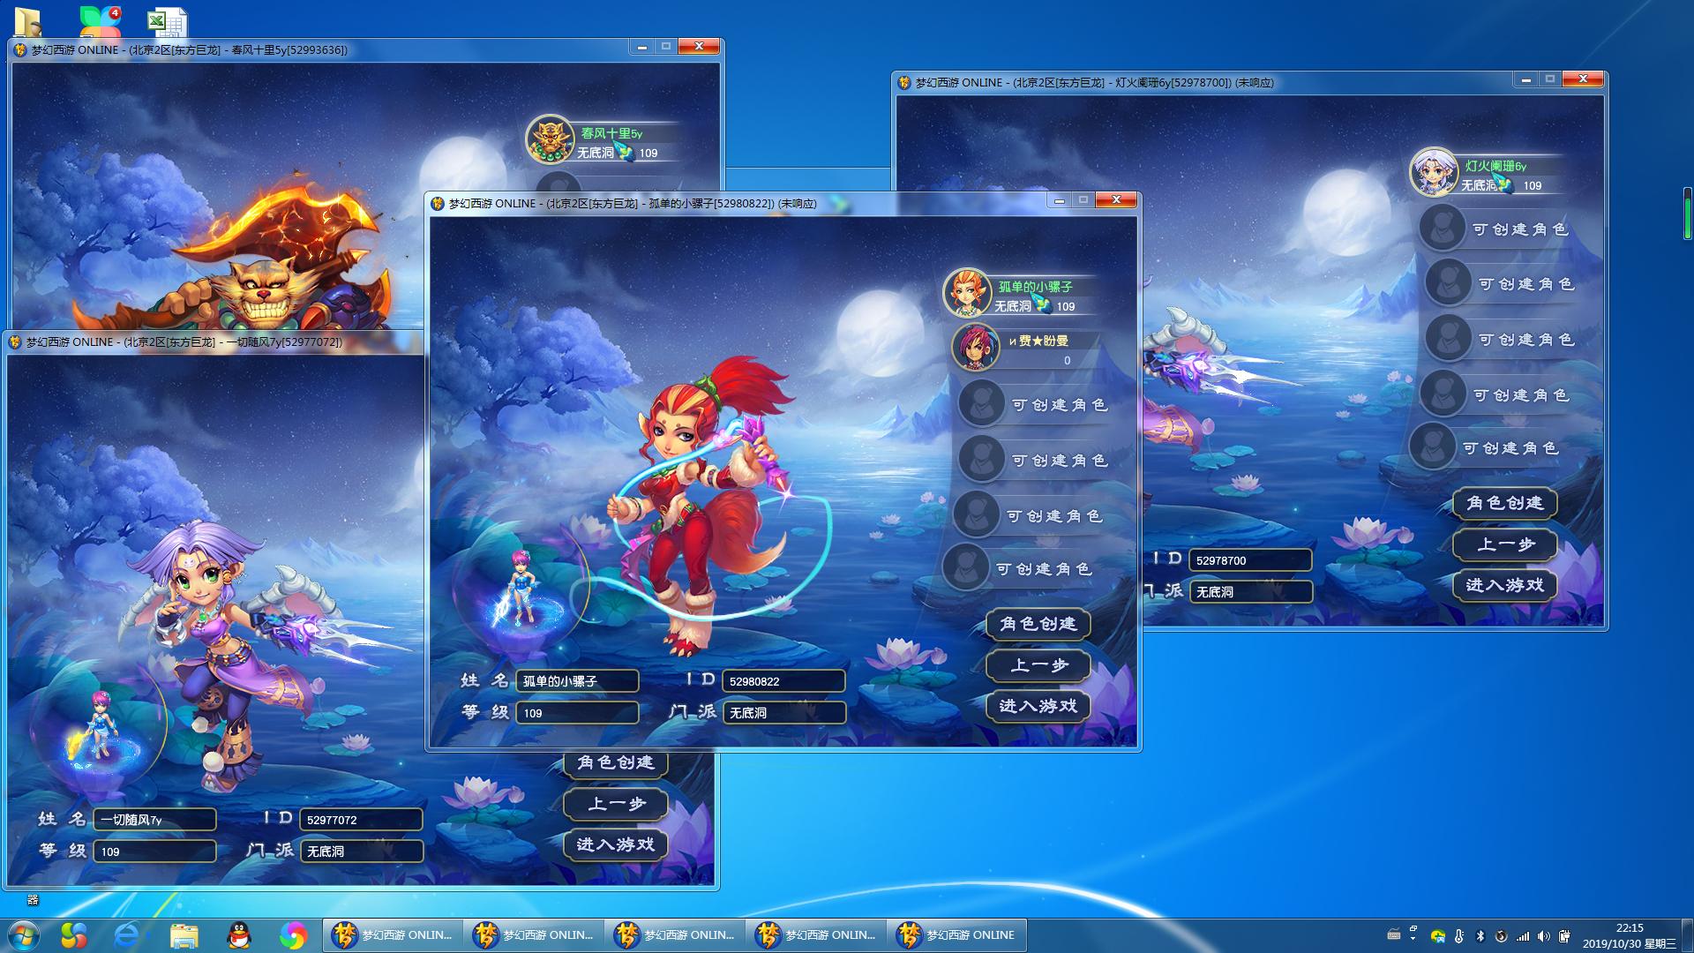Click the power battery tray icon

tap(1564, 936)
